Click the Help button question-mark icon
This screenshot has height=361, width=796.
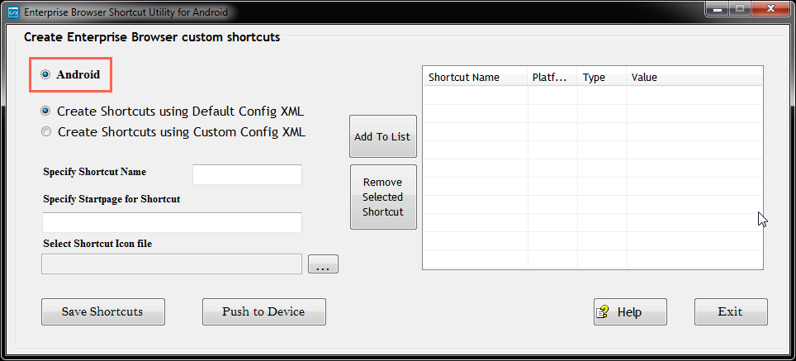(x=604, y=312)
